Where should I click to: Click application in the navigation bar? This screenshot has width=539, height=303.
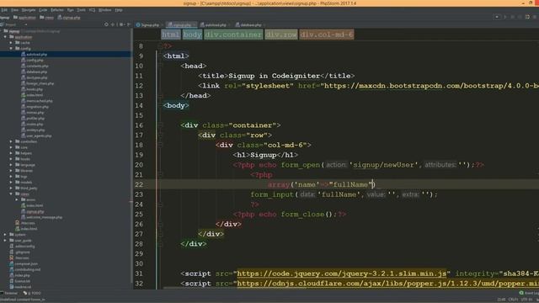[24, 17]
